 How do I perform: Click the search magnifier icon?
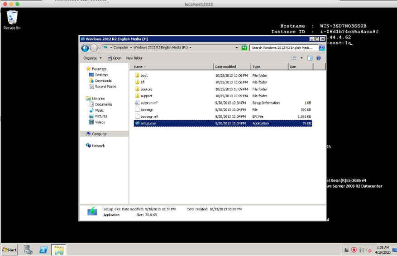click(321, 47)
